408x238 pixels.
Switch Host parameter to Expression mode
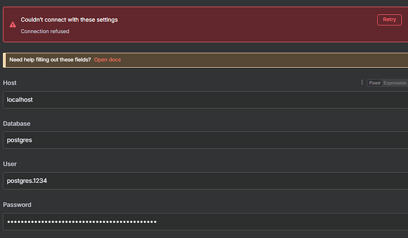pos(395,83)
